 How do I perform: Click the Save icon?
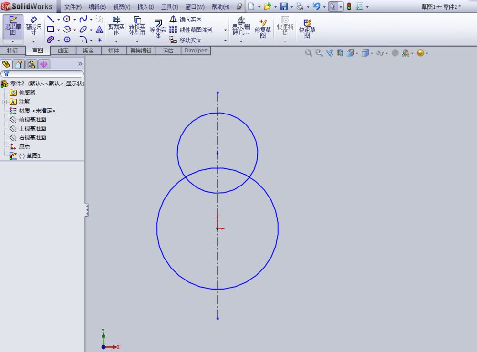tap(283, 6)
